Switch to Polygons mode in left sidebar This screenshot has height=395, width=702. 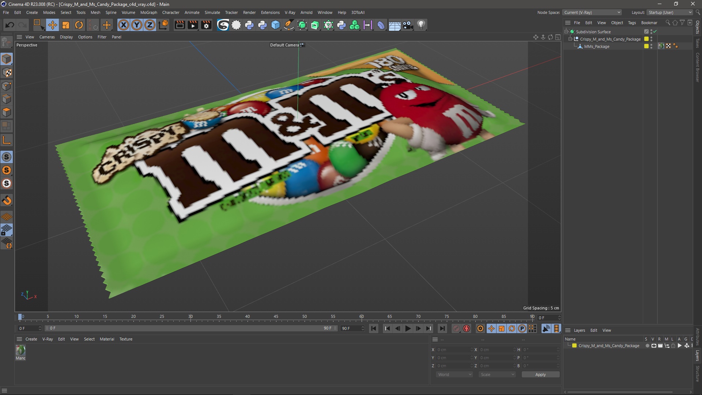[x=7, y=112]
